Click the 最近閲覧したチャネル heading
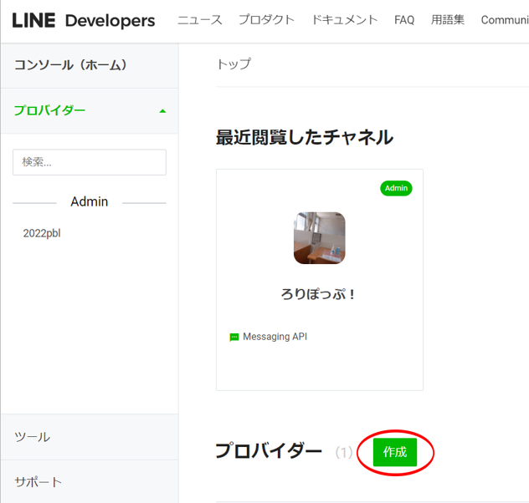 pos(305,137)
